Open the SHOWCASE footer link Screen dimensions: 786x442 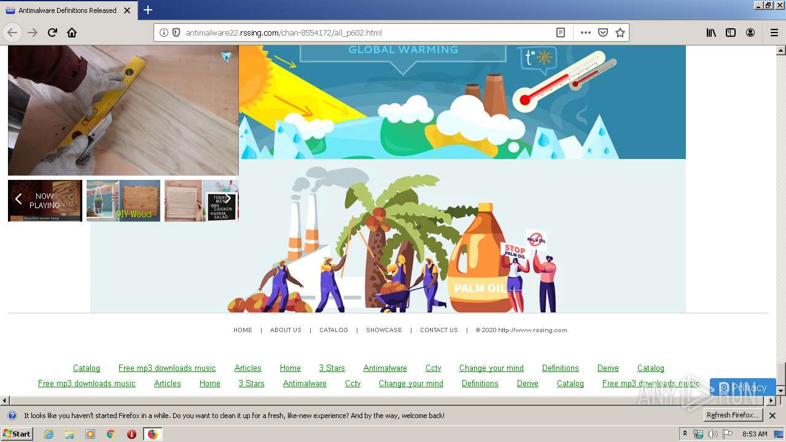384,330
